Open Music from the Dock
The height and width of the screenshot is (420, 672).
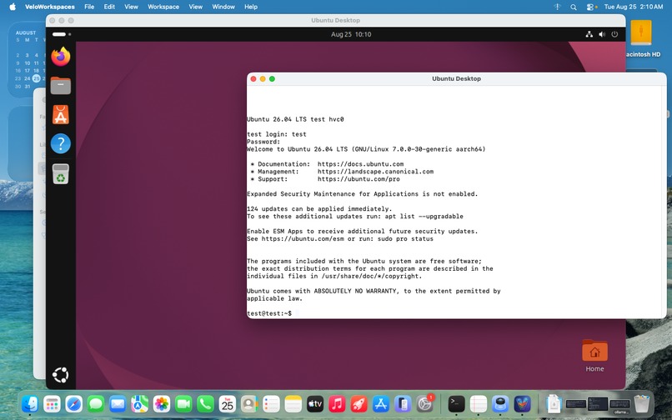point(337,403)
